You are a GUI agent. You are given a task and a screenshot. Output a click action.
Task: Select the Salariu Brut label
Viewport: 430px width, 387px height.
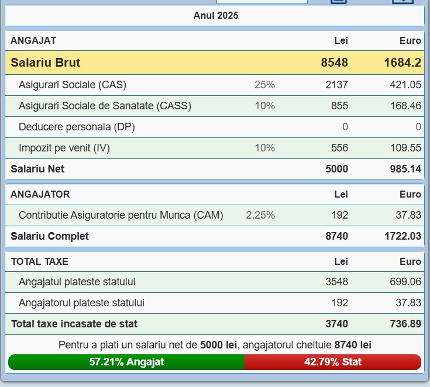click(46, 63)
